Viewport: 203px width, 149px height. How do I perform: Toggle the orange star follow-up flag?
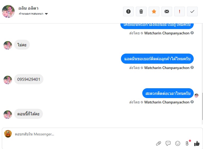click(x=154, y=11)
